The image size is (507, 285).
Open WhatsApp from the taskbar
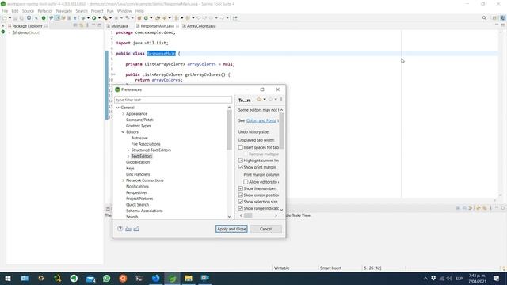pyautogui.click(x=106, y=278)
